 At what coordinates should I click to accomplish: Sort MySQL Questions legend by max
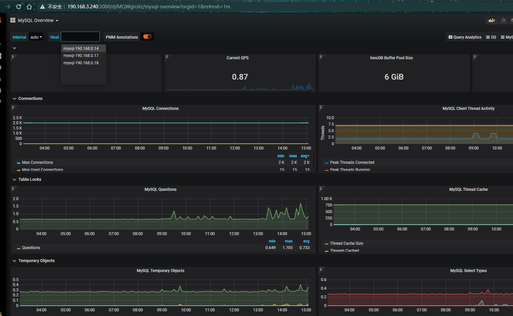coord(289,241)
